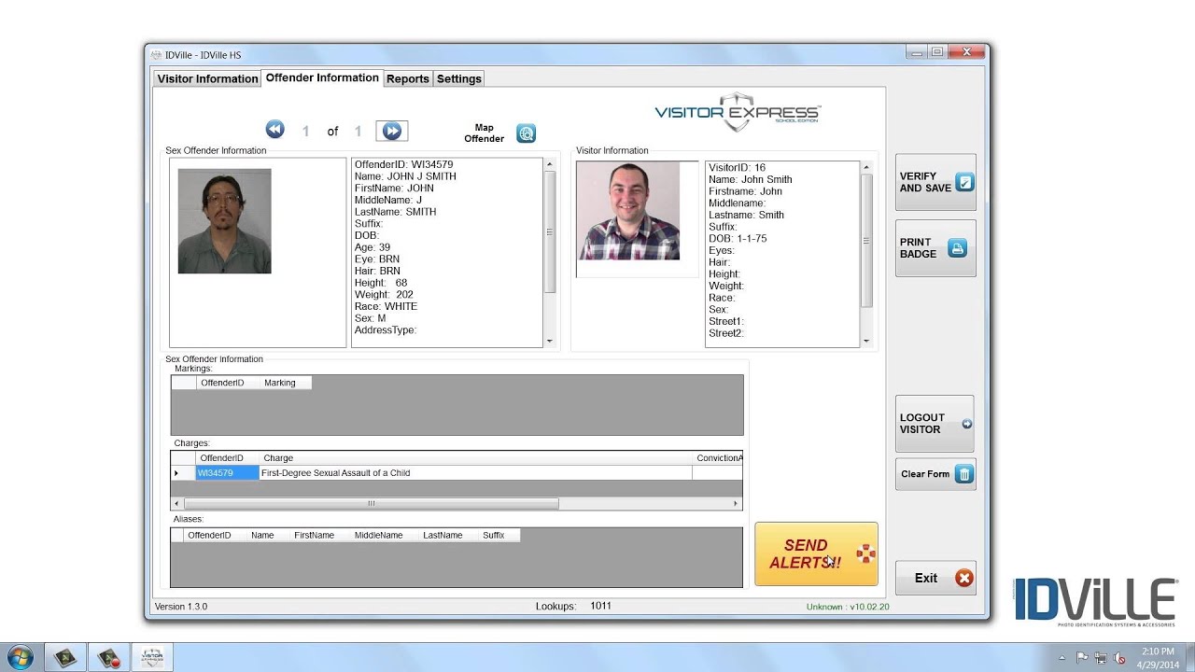1195x672 pixels.
Task: Open the Map Offender locator icon
Action: pos(527,133)
